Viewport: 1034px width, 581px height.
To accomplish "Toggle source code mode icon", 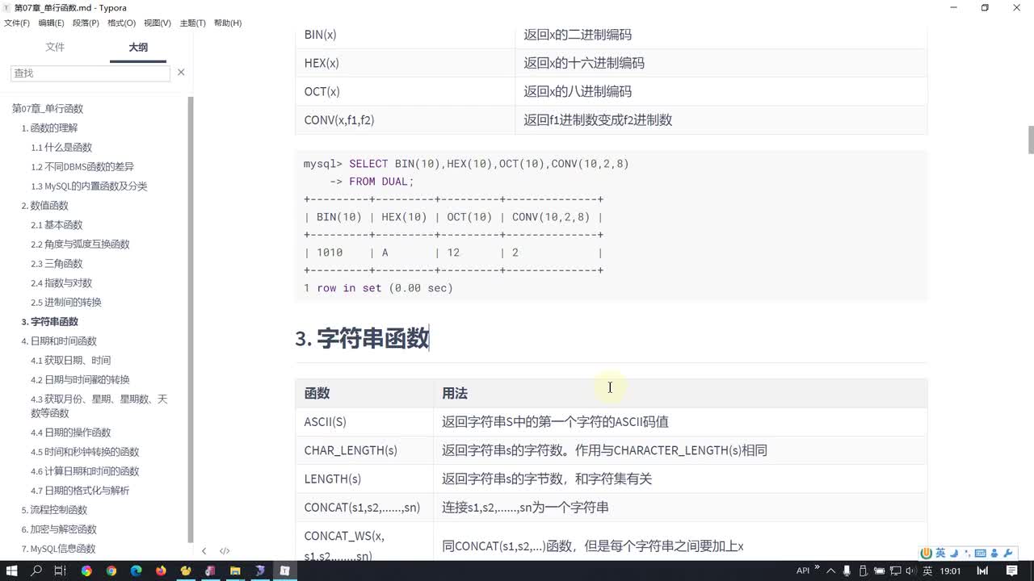I will pos(225,551).
